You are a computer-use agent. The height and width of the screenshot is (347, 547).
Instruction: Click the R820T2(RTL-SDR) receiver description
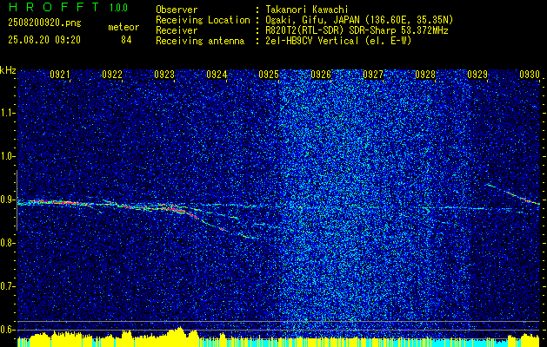coord(357,30)
